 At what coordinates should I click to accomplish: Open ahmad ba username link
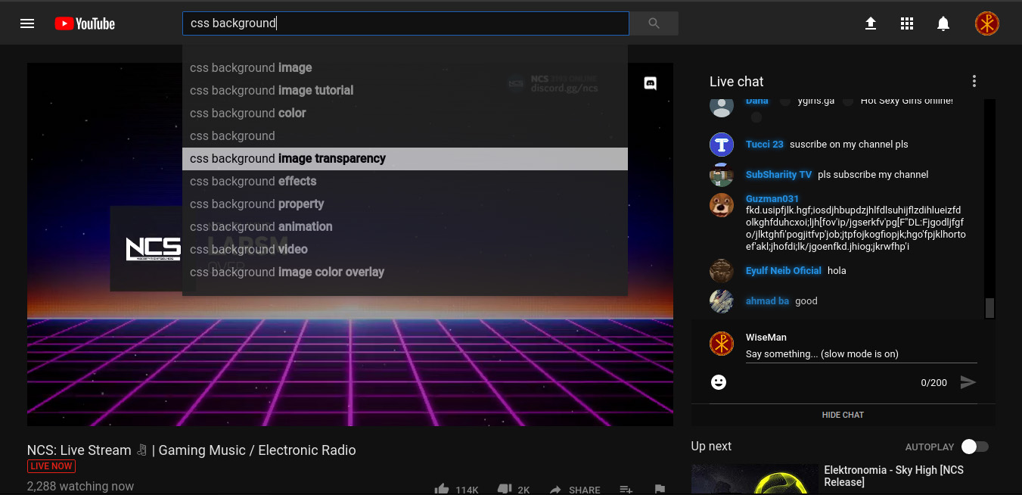tap(767, 301)
